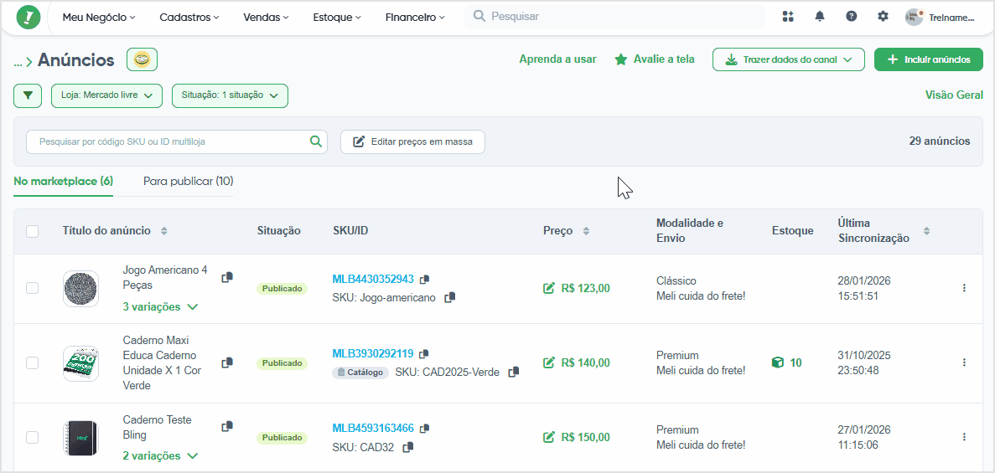
Task: Open the Meu Negócio menu
Action: coord(99,17)
